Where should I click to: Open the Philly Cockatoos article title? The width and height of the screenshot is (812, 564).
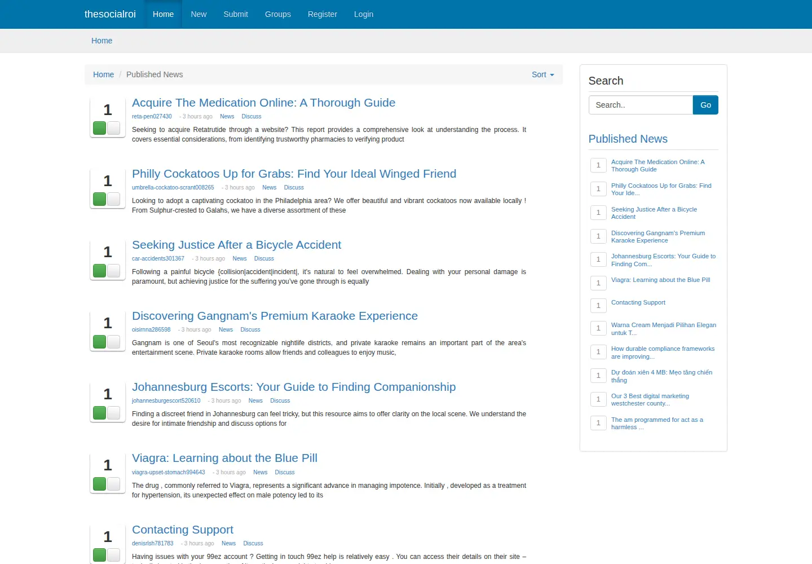pos(294,174)
